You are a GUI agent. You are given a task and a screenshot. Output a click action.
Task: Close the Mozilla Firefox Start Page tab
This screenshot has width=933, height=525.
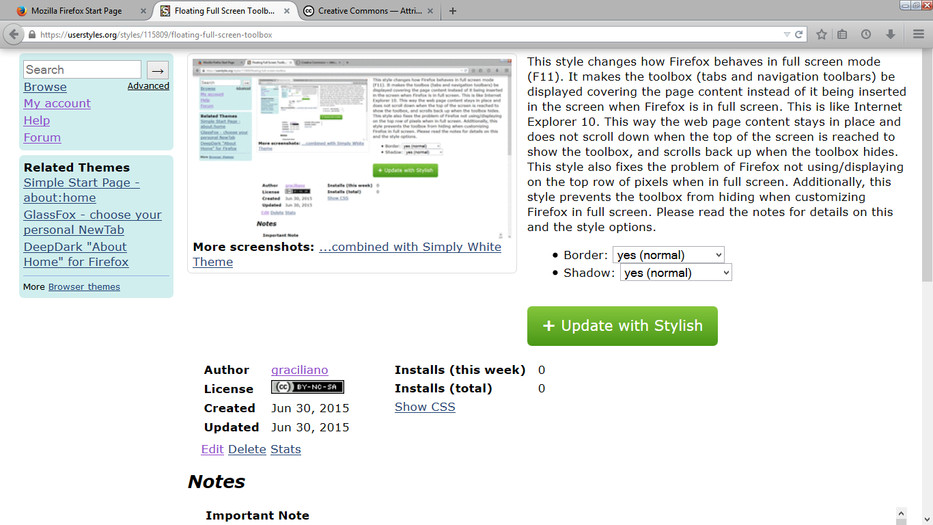[143, 11]
